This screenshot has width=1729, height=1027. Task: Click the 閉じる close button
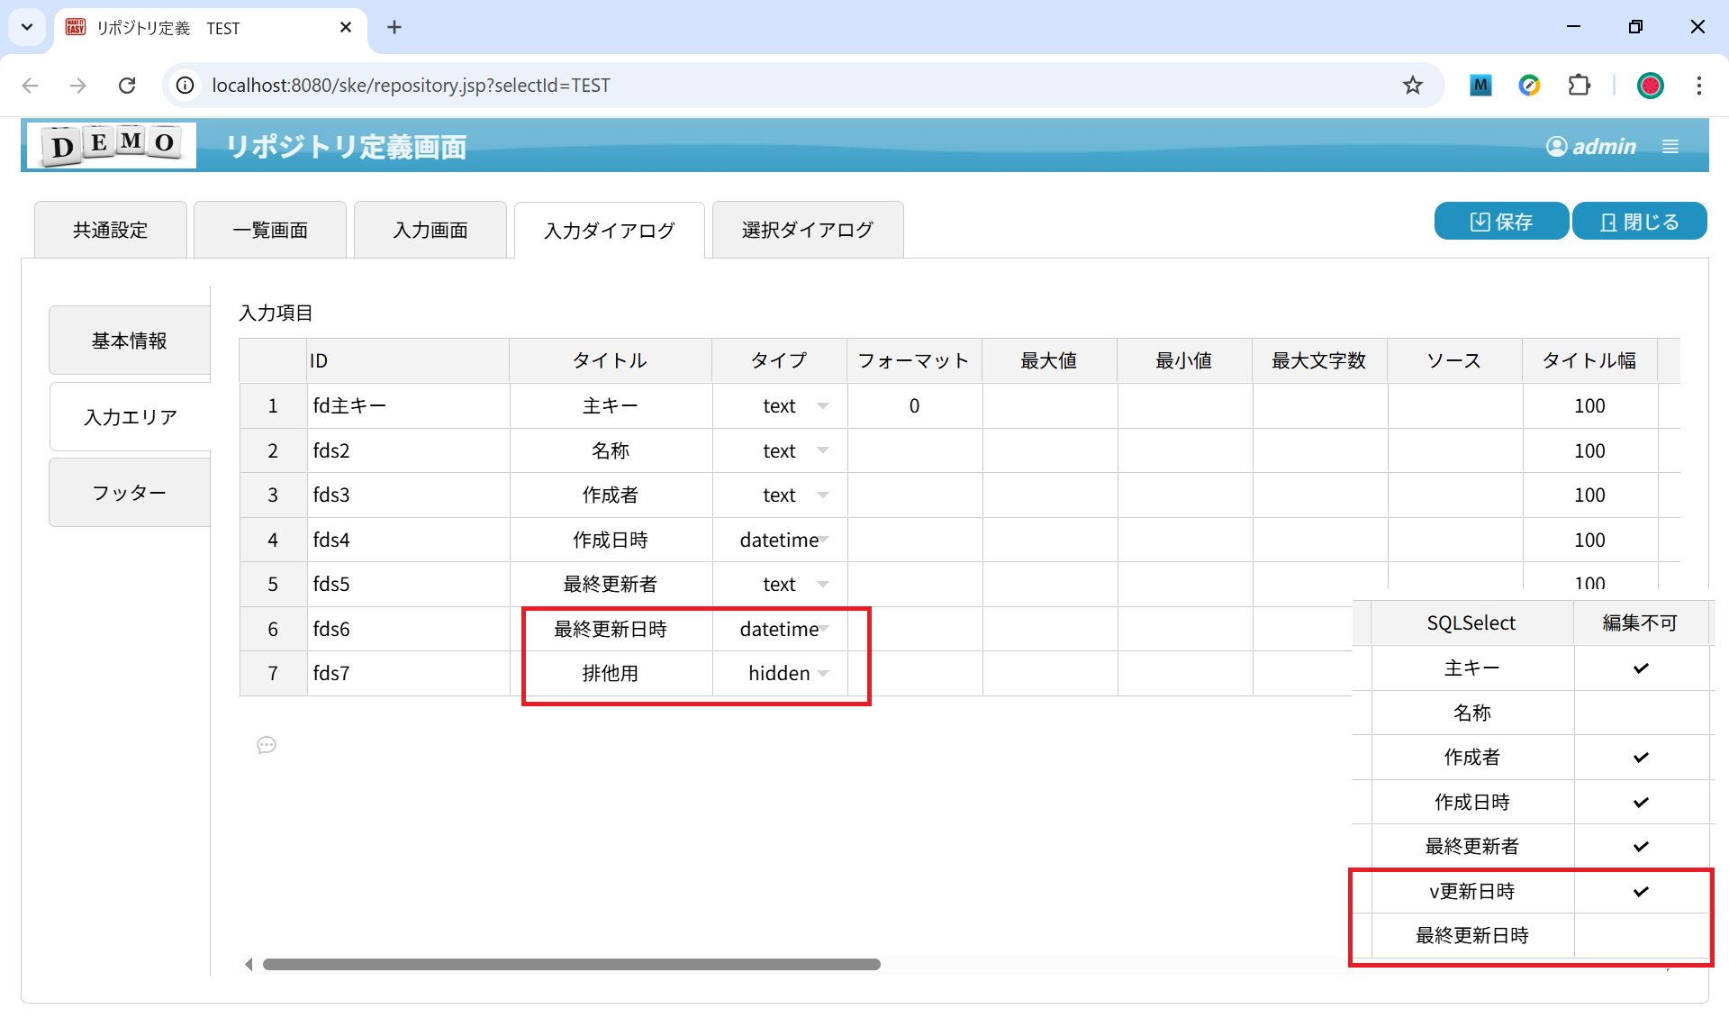click(1639, 222)
